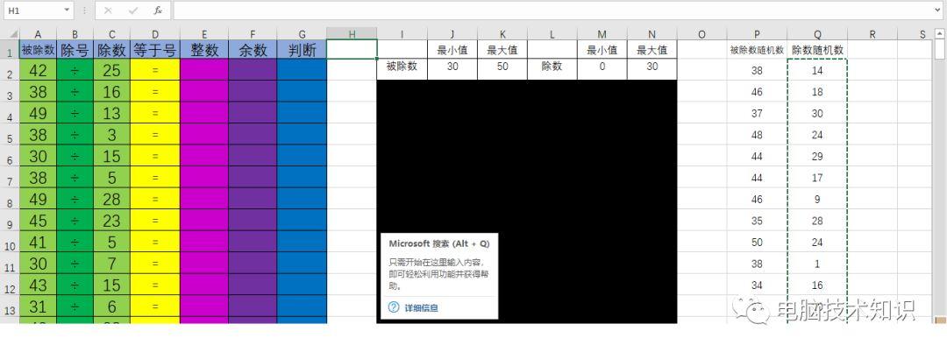Click the help question-mark icon in search tooltip
Viewport: 947px width, 352px height.
click(x=394, y=307)
